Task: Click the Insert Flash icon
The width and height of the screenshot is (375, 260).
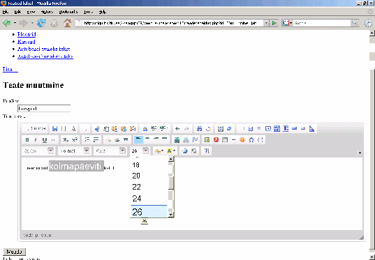Action: (x=216, y=140)
